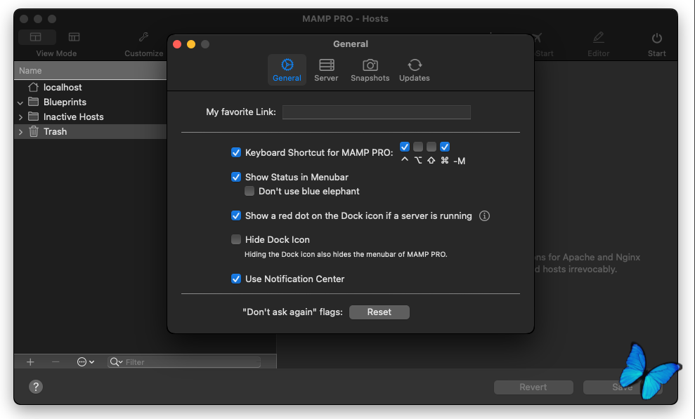This screenshot has height=419, width=695.
Task: Open the Snapshots preferences tab
Action: 370,70
